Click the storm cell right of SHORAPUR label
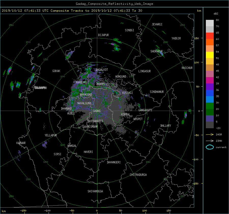The height and width of the screenshot is (214, 229). [x=161, y=54]
